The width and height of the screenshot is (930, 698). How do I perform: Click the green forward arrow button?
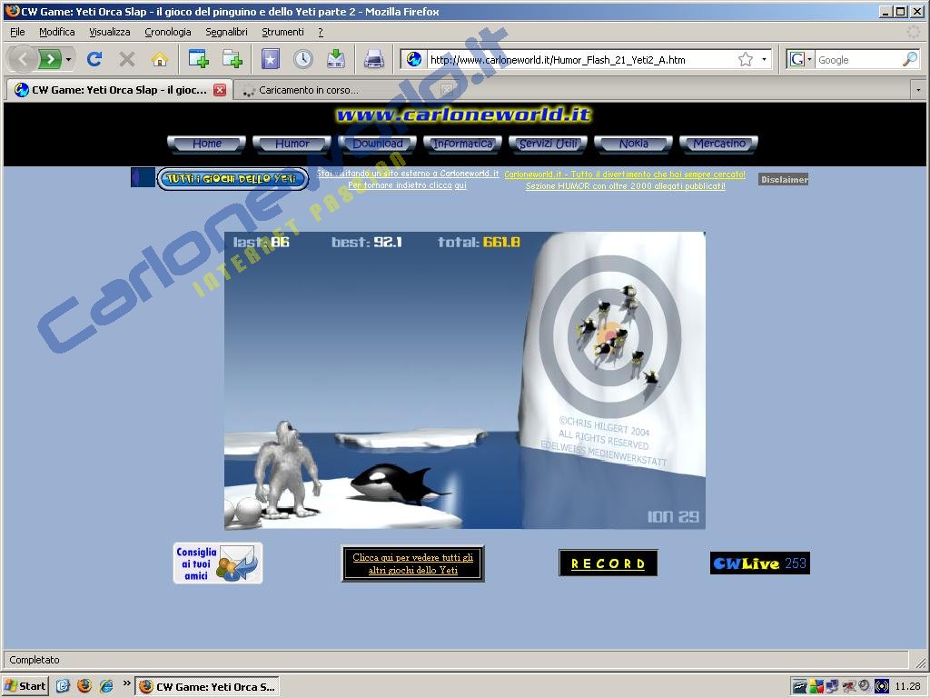tap(50, 59)
